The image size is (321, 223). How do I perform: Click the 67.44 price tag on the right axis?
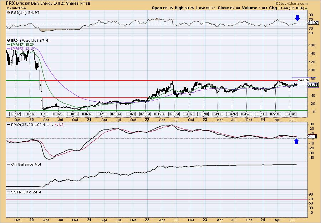313,84
